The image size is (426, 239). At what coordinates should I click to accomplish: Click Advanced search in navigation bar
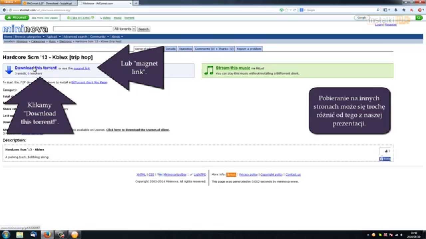(75, 37)
